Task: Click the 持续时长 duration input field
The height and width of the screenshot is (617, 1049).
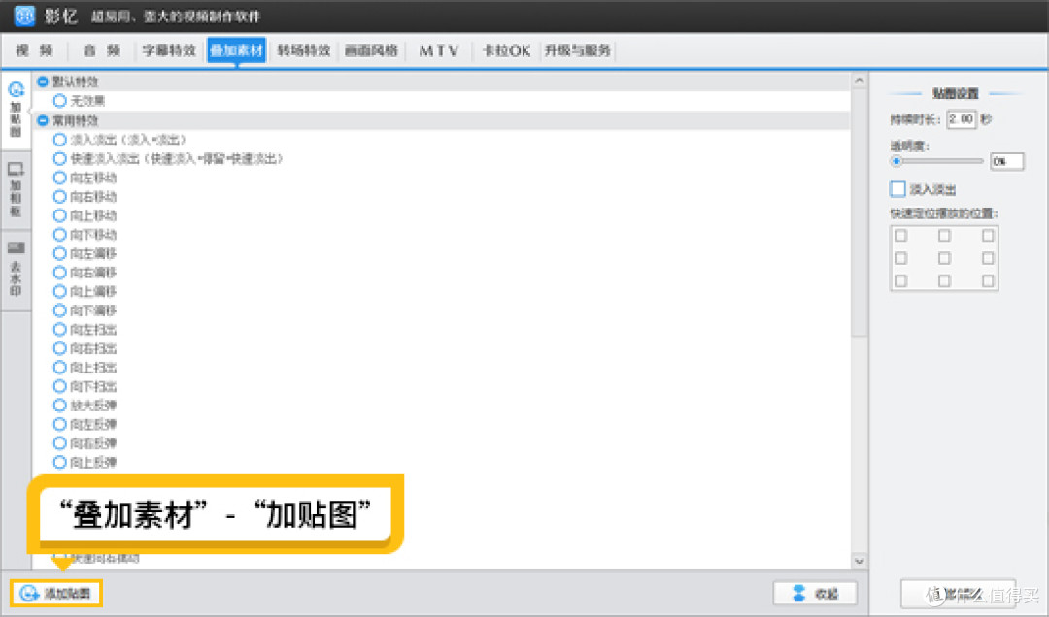Action: click(962, 119)
